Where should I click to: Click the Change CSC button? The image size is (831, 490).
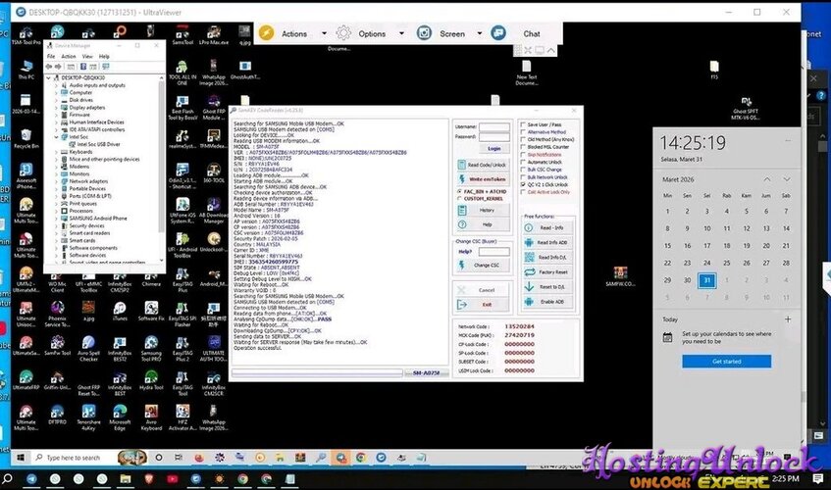483,266
